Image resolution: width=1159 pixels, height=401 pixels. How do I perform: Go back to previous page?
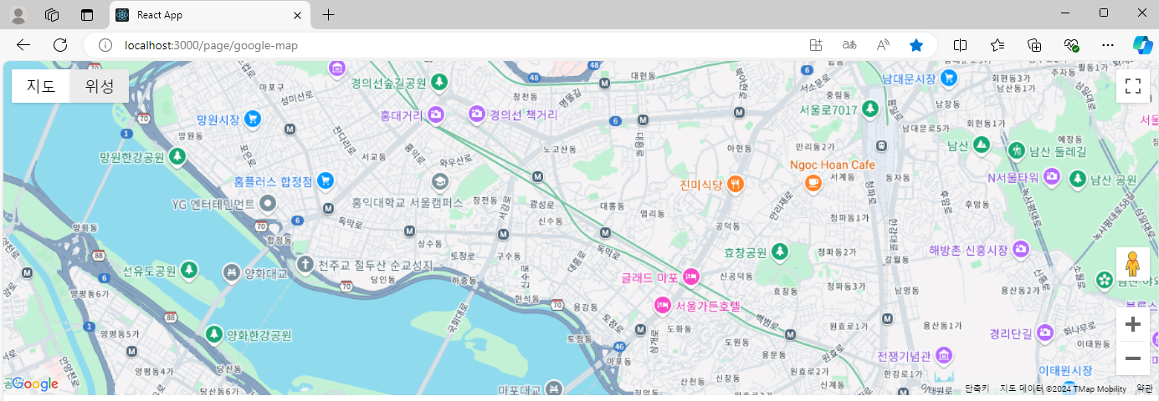click(23, 45)
